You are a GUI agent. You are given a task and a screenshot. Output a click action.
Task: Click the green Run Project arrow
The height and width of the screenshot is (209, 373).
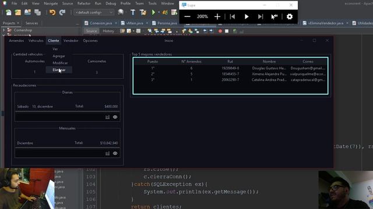pos(153,12)
